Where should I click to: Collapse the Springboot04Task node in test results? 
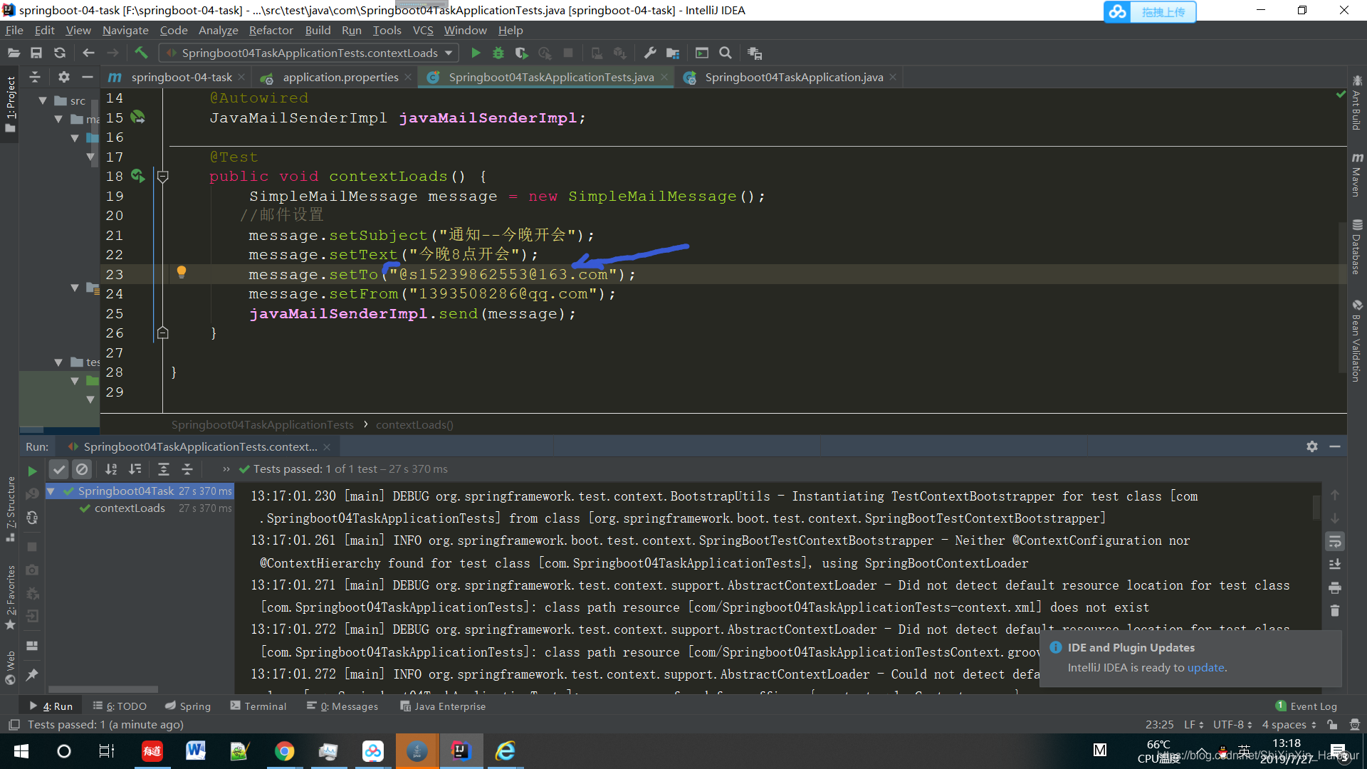pos(51,491)
